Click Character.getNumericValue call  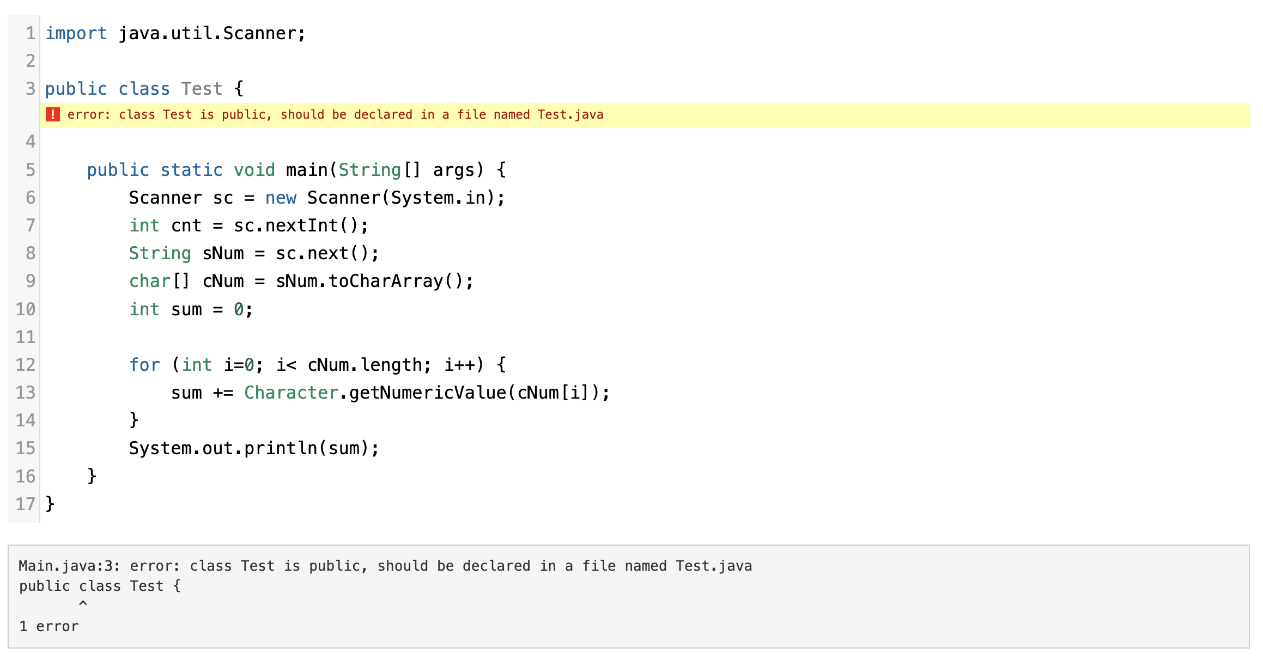(x=376, y=393)
